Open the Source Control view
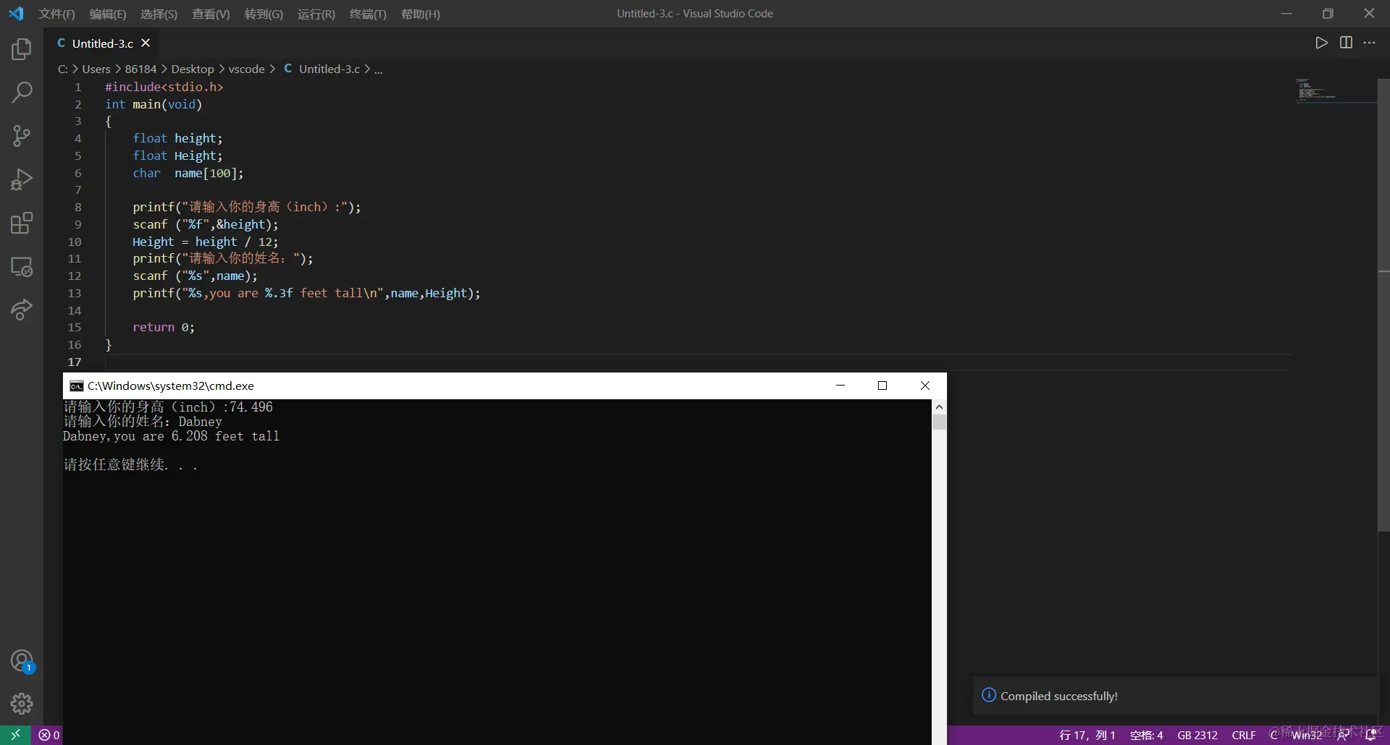Viewport: 1390px width, 745px height. tap(22, 136)
